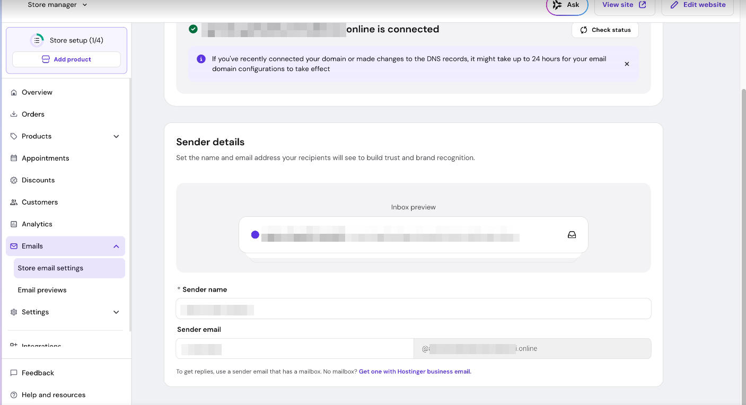Screen dimensions: 746x405
Task: Expand the Settings submenu chevron
Action: pos(116,312)
